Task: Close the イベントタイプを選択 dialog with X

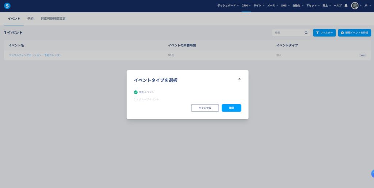Action: tap(240, 79)
